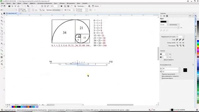Viewport: 199px width, 112px height.
Task: Click the Print icon in toolbar
Action: [x=18, y=6]
